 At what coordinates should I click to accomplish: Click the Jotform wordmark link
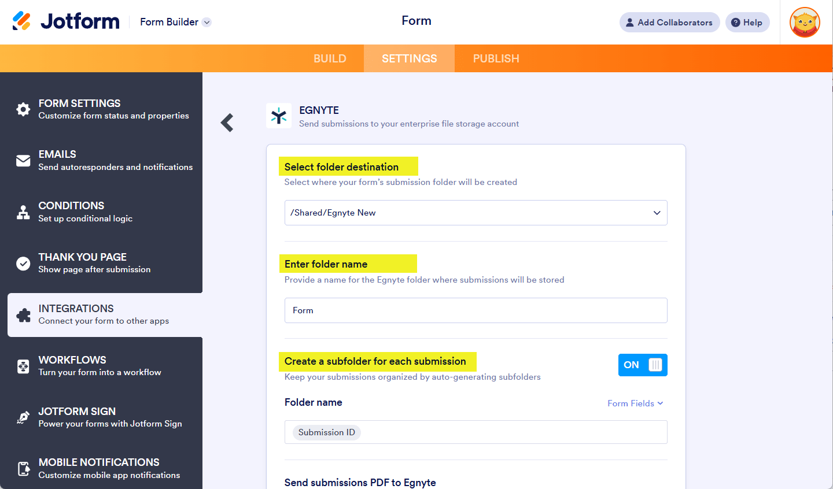[80, 21]
